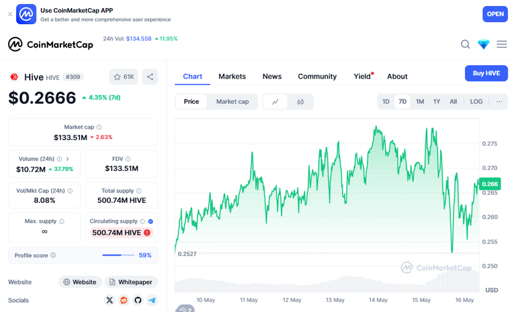The image size is (516, 312).
Task: Show Total supply info icon
Action: coord(138,191)
